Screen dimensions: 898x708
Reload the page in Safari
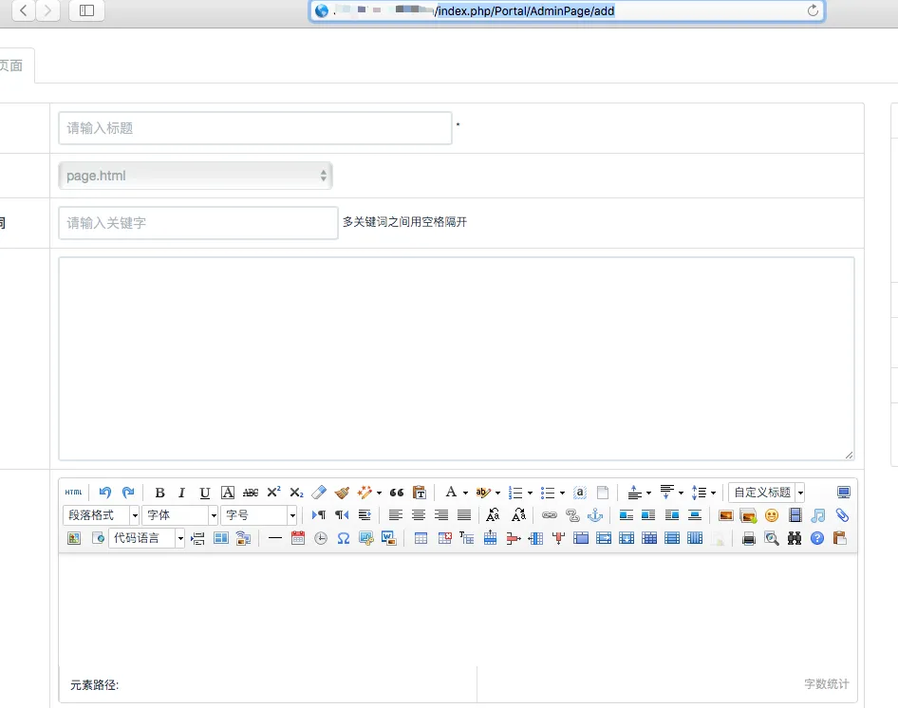pos(813,10)
